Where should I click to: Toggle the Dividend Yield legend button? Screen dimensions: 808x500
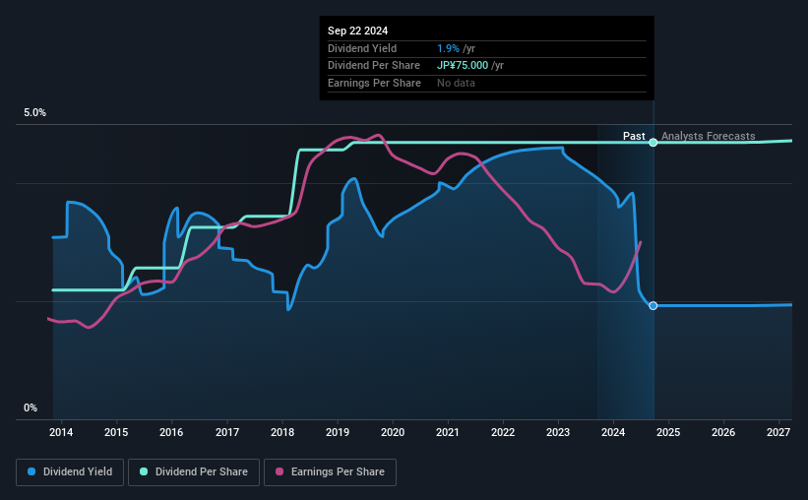(x=70, y=472)
